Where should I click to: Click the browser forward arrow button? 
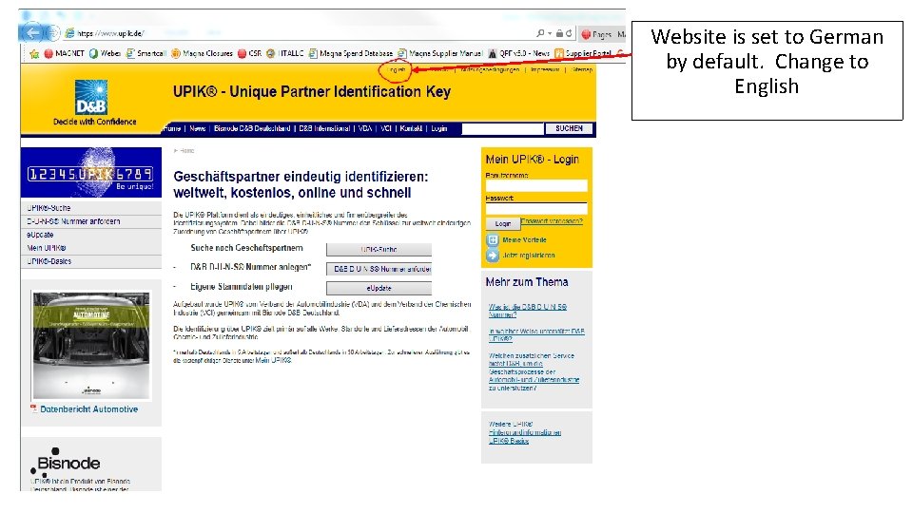[52, 33]
